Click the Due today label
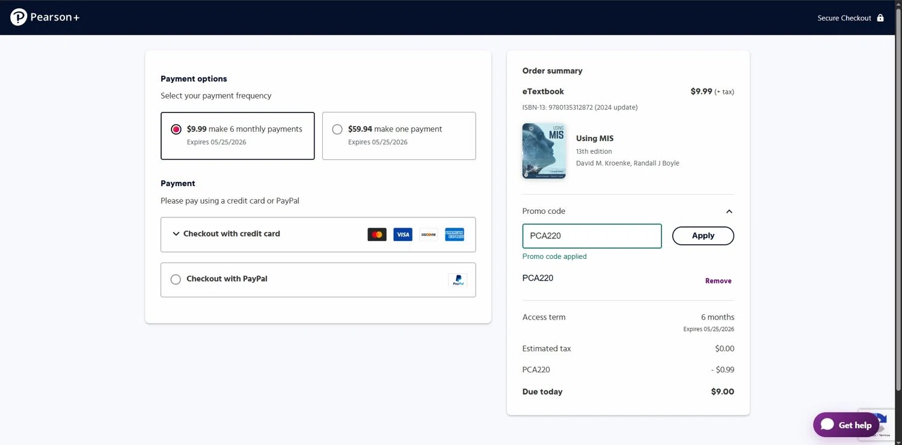The image size is (902, 445). (x=542, y=392)
